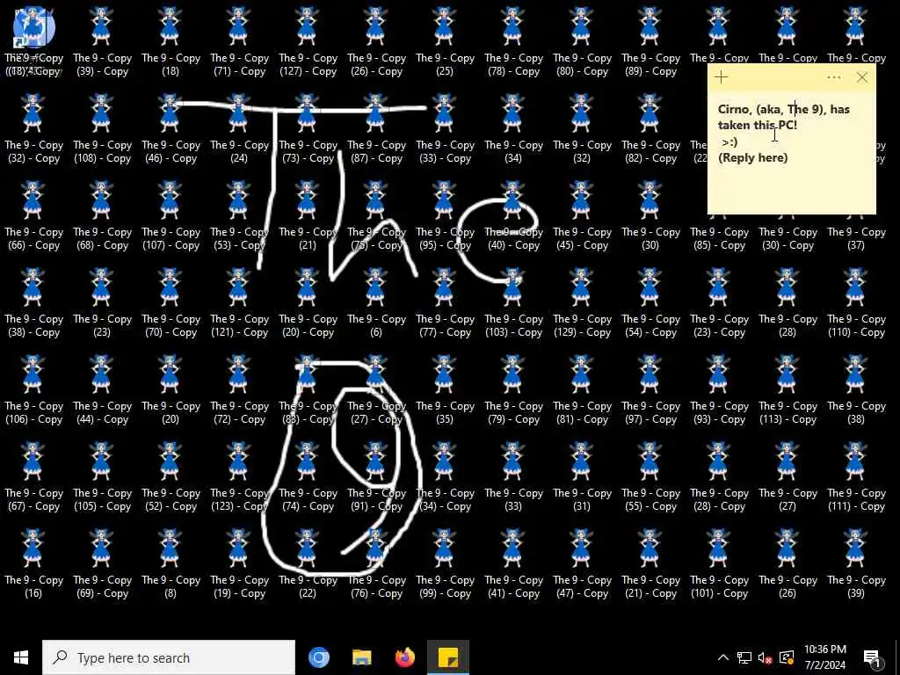The width and height of the screenshot is (900, 675).
Task: Select icon 'The 9 - Copy (108) - Copy'
Action: (102, 130)
